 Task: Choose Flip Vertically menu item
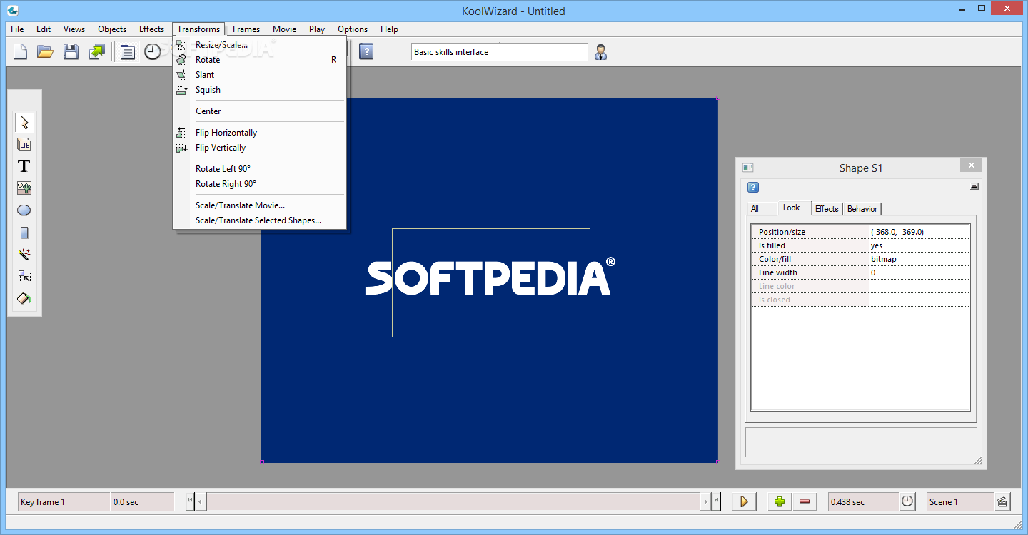pyautogui.click(x=260, y=148)
